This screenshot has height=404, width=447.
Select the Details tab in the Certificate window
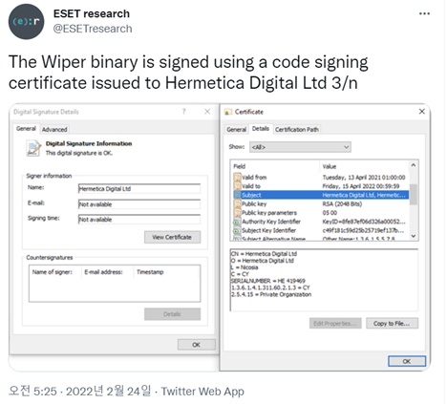[x=261, y=129]
